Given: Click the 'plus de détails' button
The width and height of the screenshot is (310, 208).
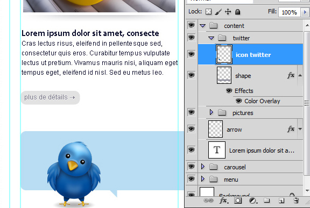Looking at the screenshot, I should tap(51, 97).
